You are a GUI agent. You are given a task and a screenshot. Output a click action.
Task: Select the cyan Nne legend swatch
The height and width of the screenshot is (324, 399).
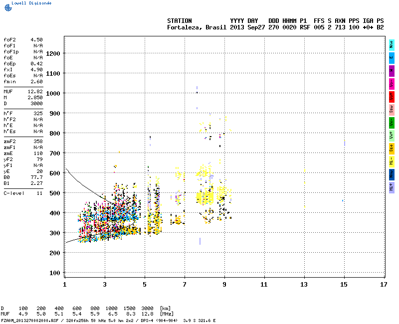(392, 45)
